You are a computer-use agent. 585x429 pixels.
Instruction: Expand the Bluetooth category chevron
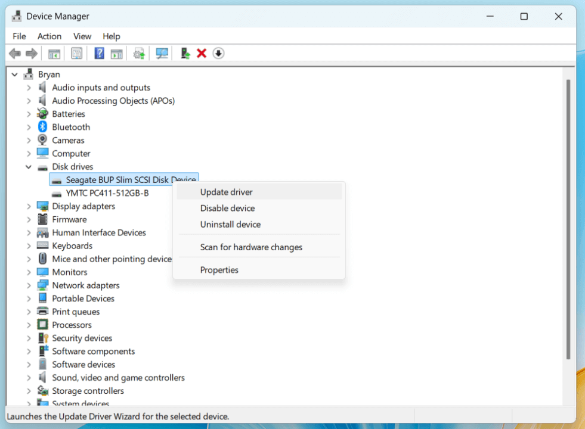tap(28, 126)
